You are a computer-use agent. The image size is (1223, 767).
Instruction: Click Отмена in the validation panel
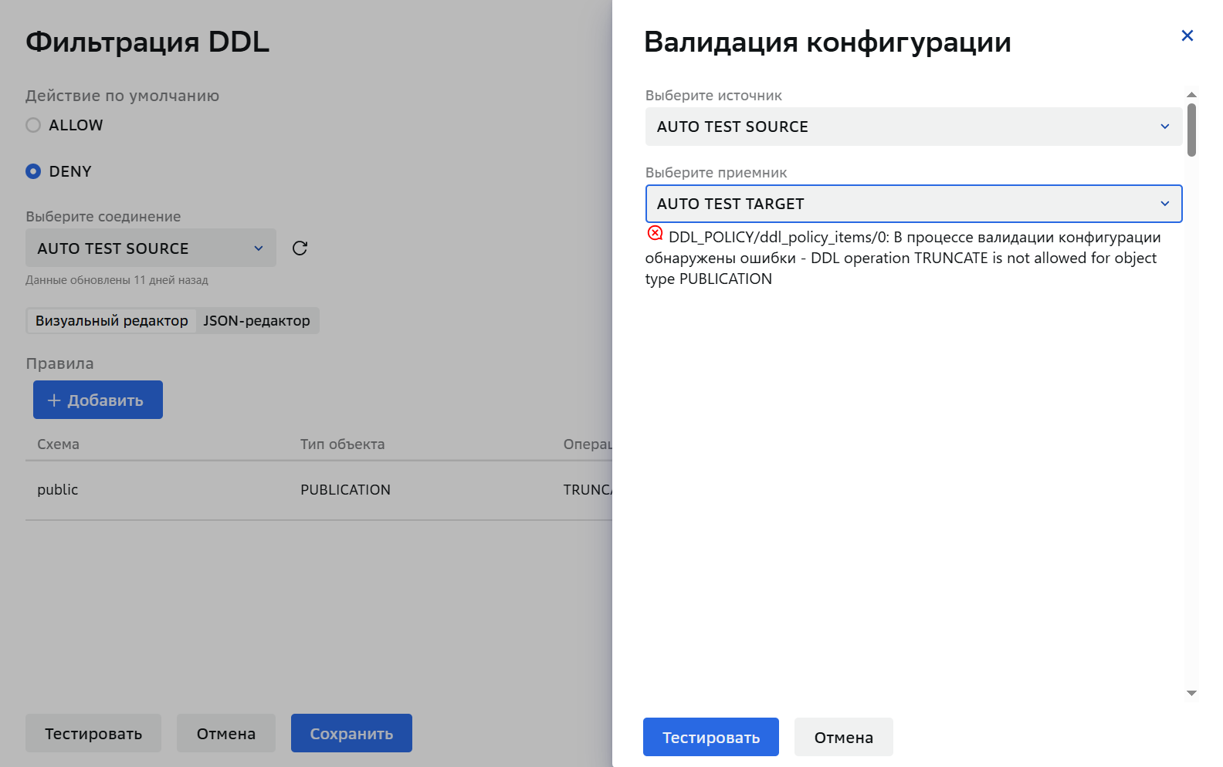pyautogui.click(x=844, y=737)
